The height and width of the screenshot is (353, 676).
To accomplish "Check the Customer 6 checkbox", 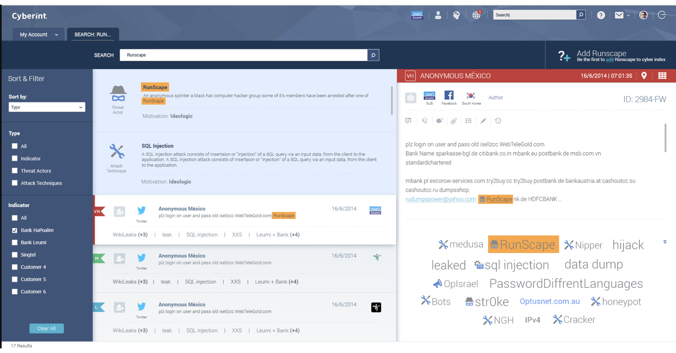I will pos(15,291).
